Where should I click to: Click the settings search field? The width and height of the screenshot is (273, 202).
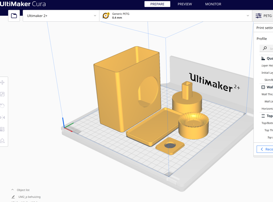tap(266, 48)
